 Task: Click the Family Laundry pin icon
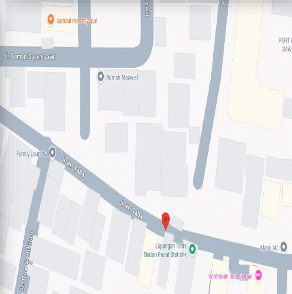52,152
